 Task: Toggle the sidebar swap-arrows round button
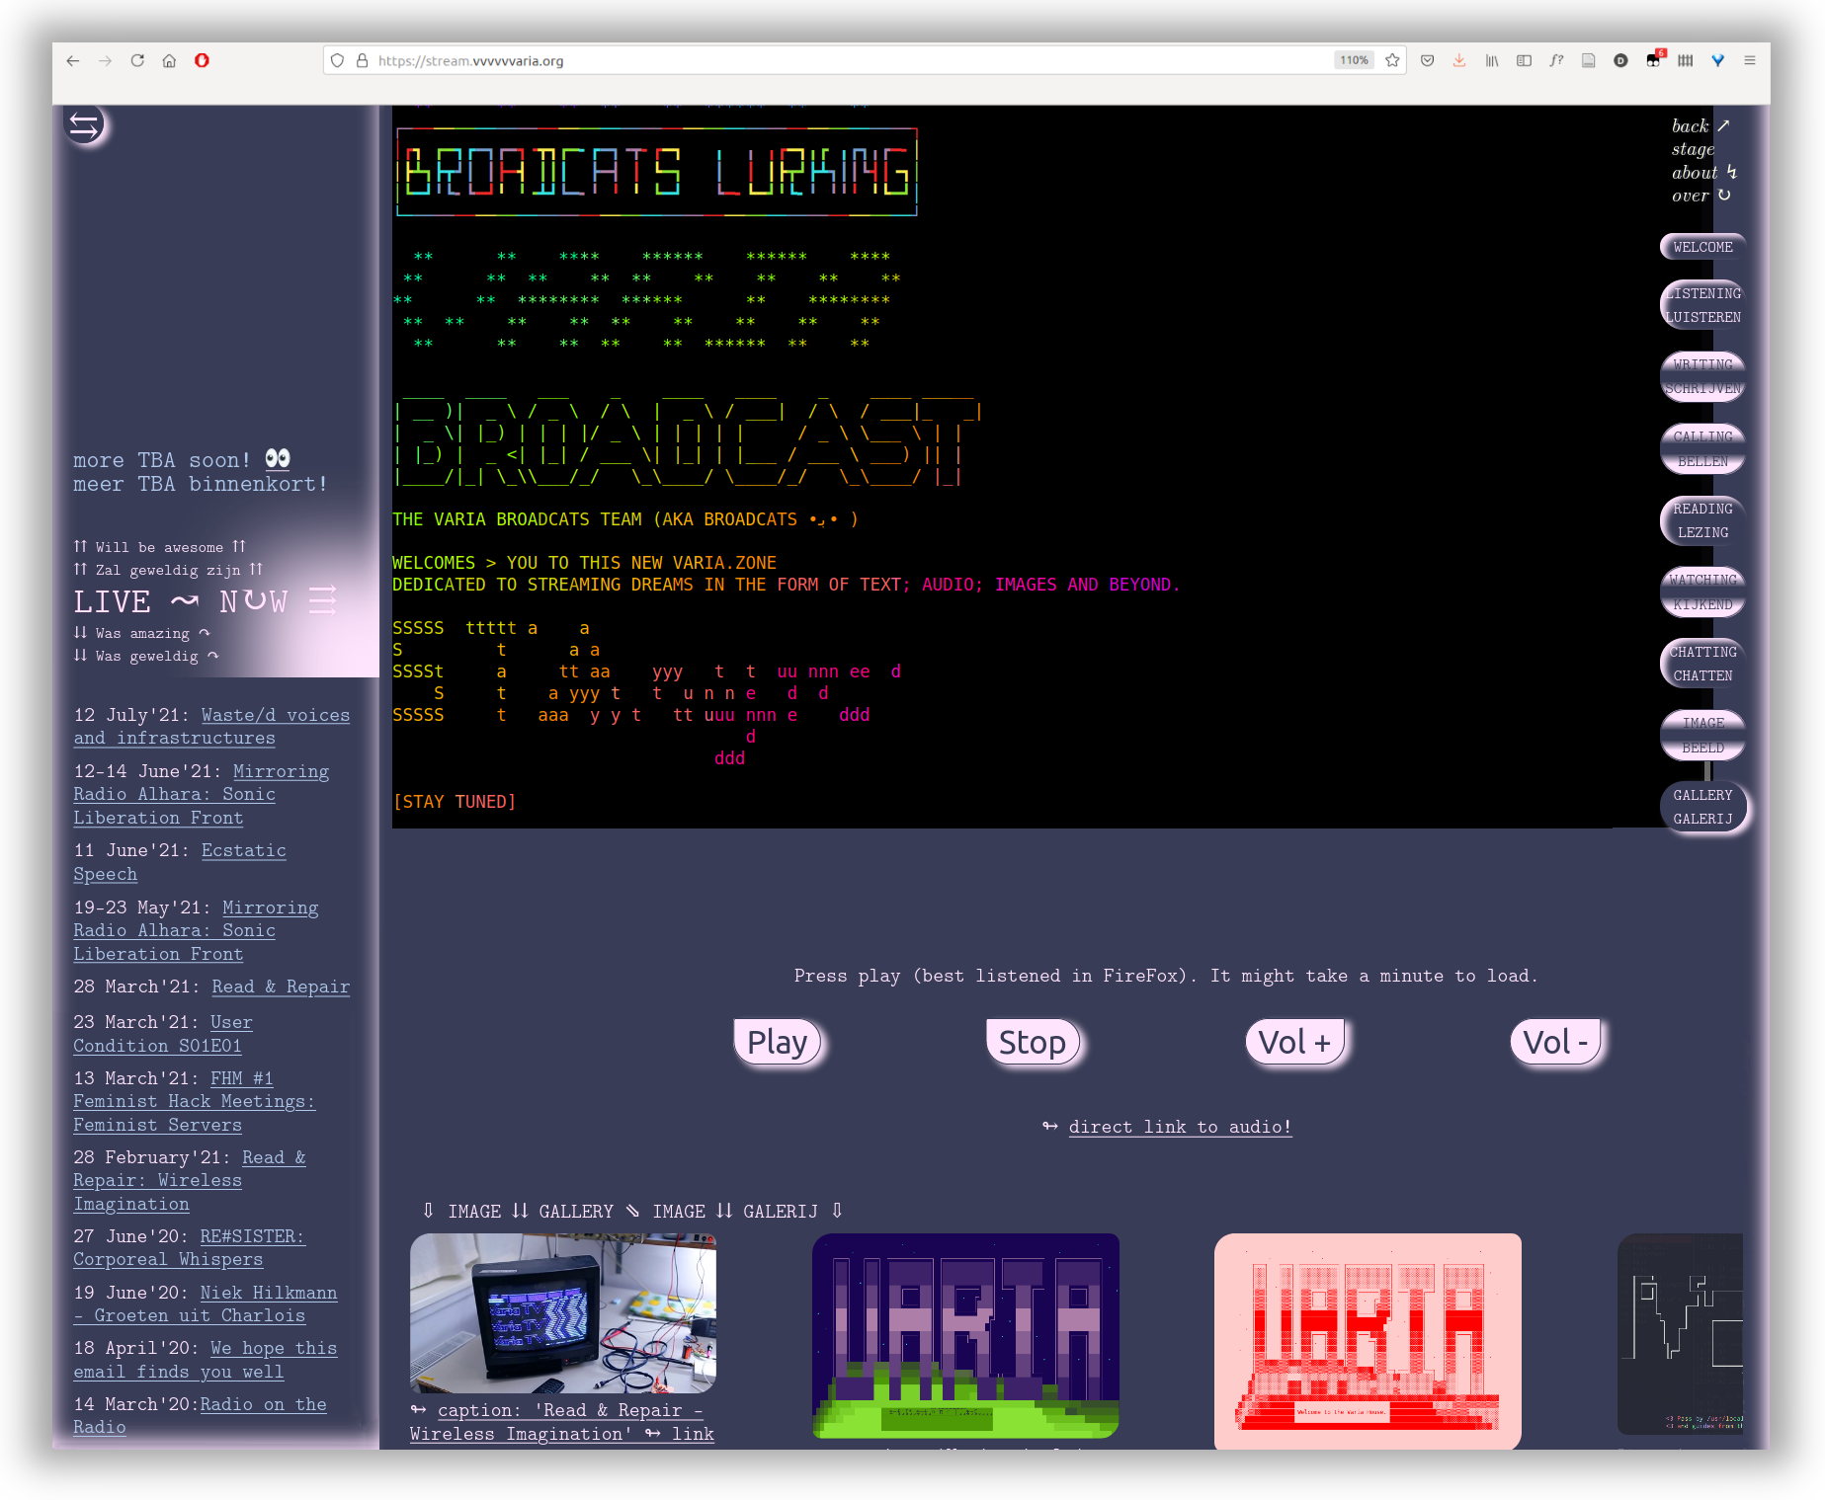pos(85,125)
